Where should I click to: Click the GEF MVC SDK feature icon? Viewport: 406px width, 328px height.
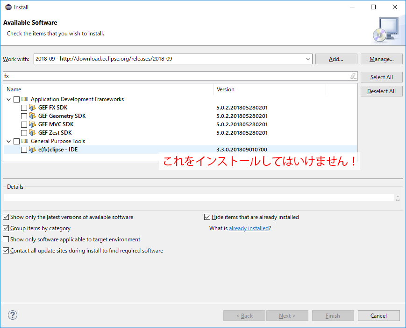click(x=32, y=124)
